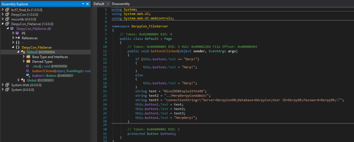
Task: Expand the System.Web assembly node
Action: coord(3,85)
